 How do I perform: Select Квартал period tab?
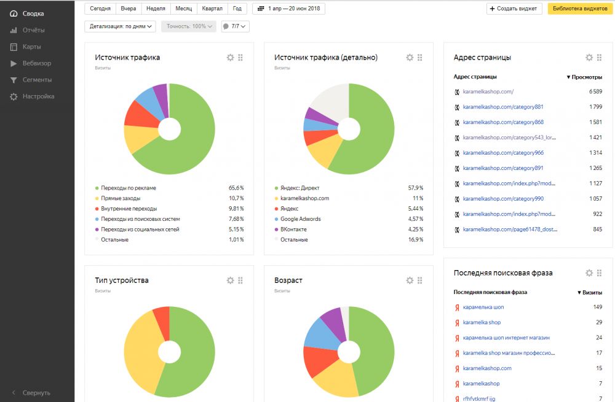click(212, 8)
